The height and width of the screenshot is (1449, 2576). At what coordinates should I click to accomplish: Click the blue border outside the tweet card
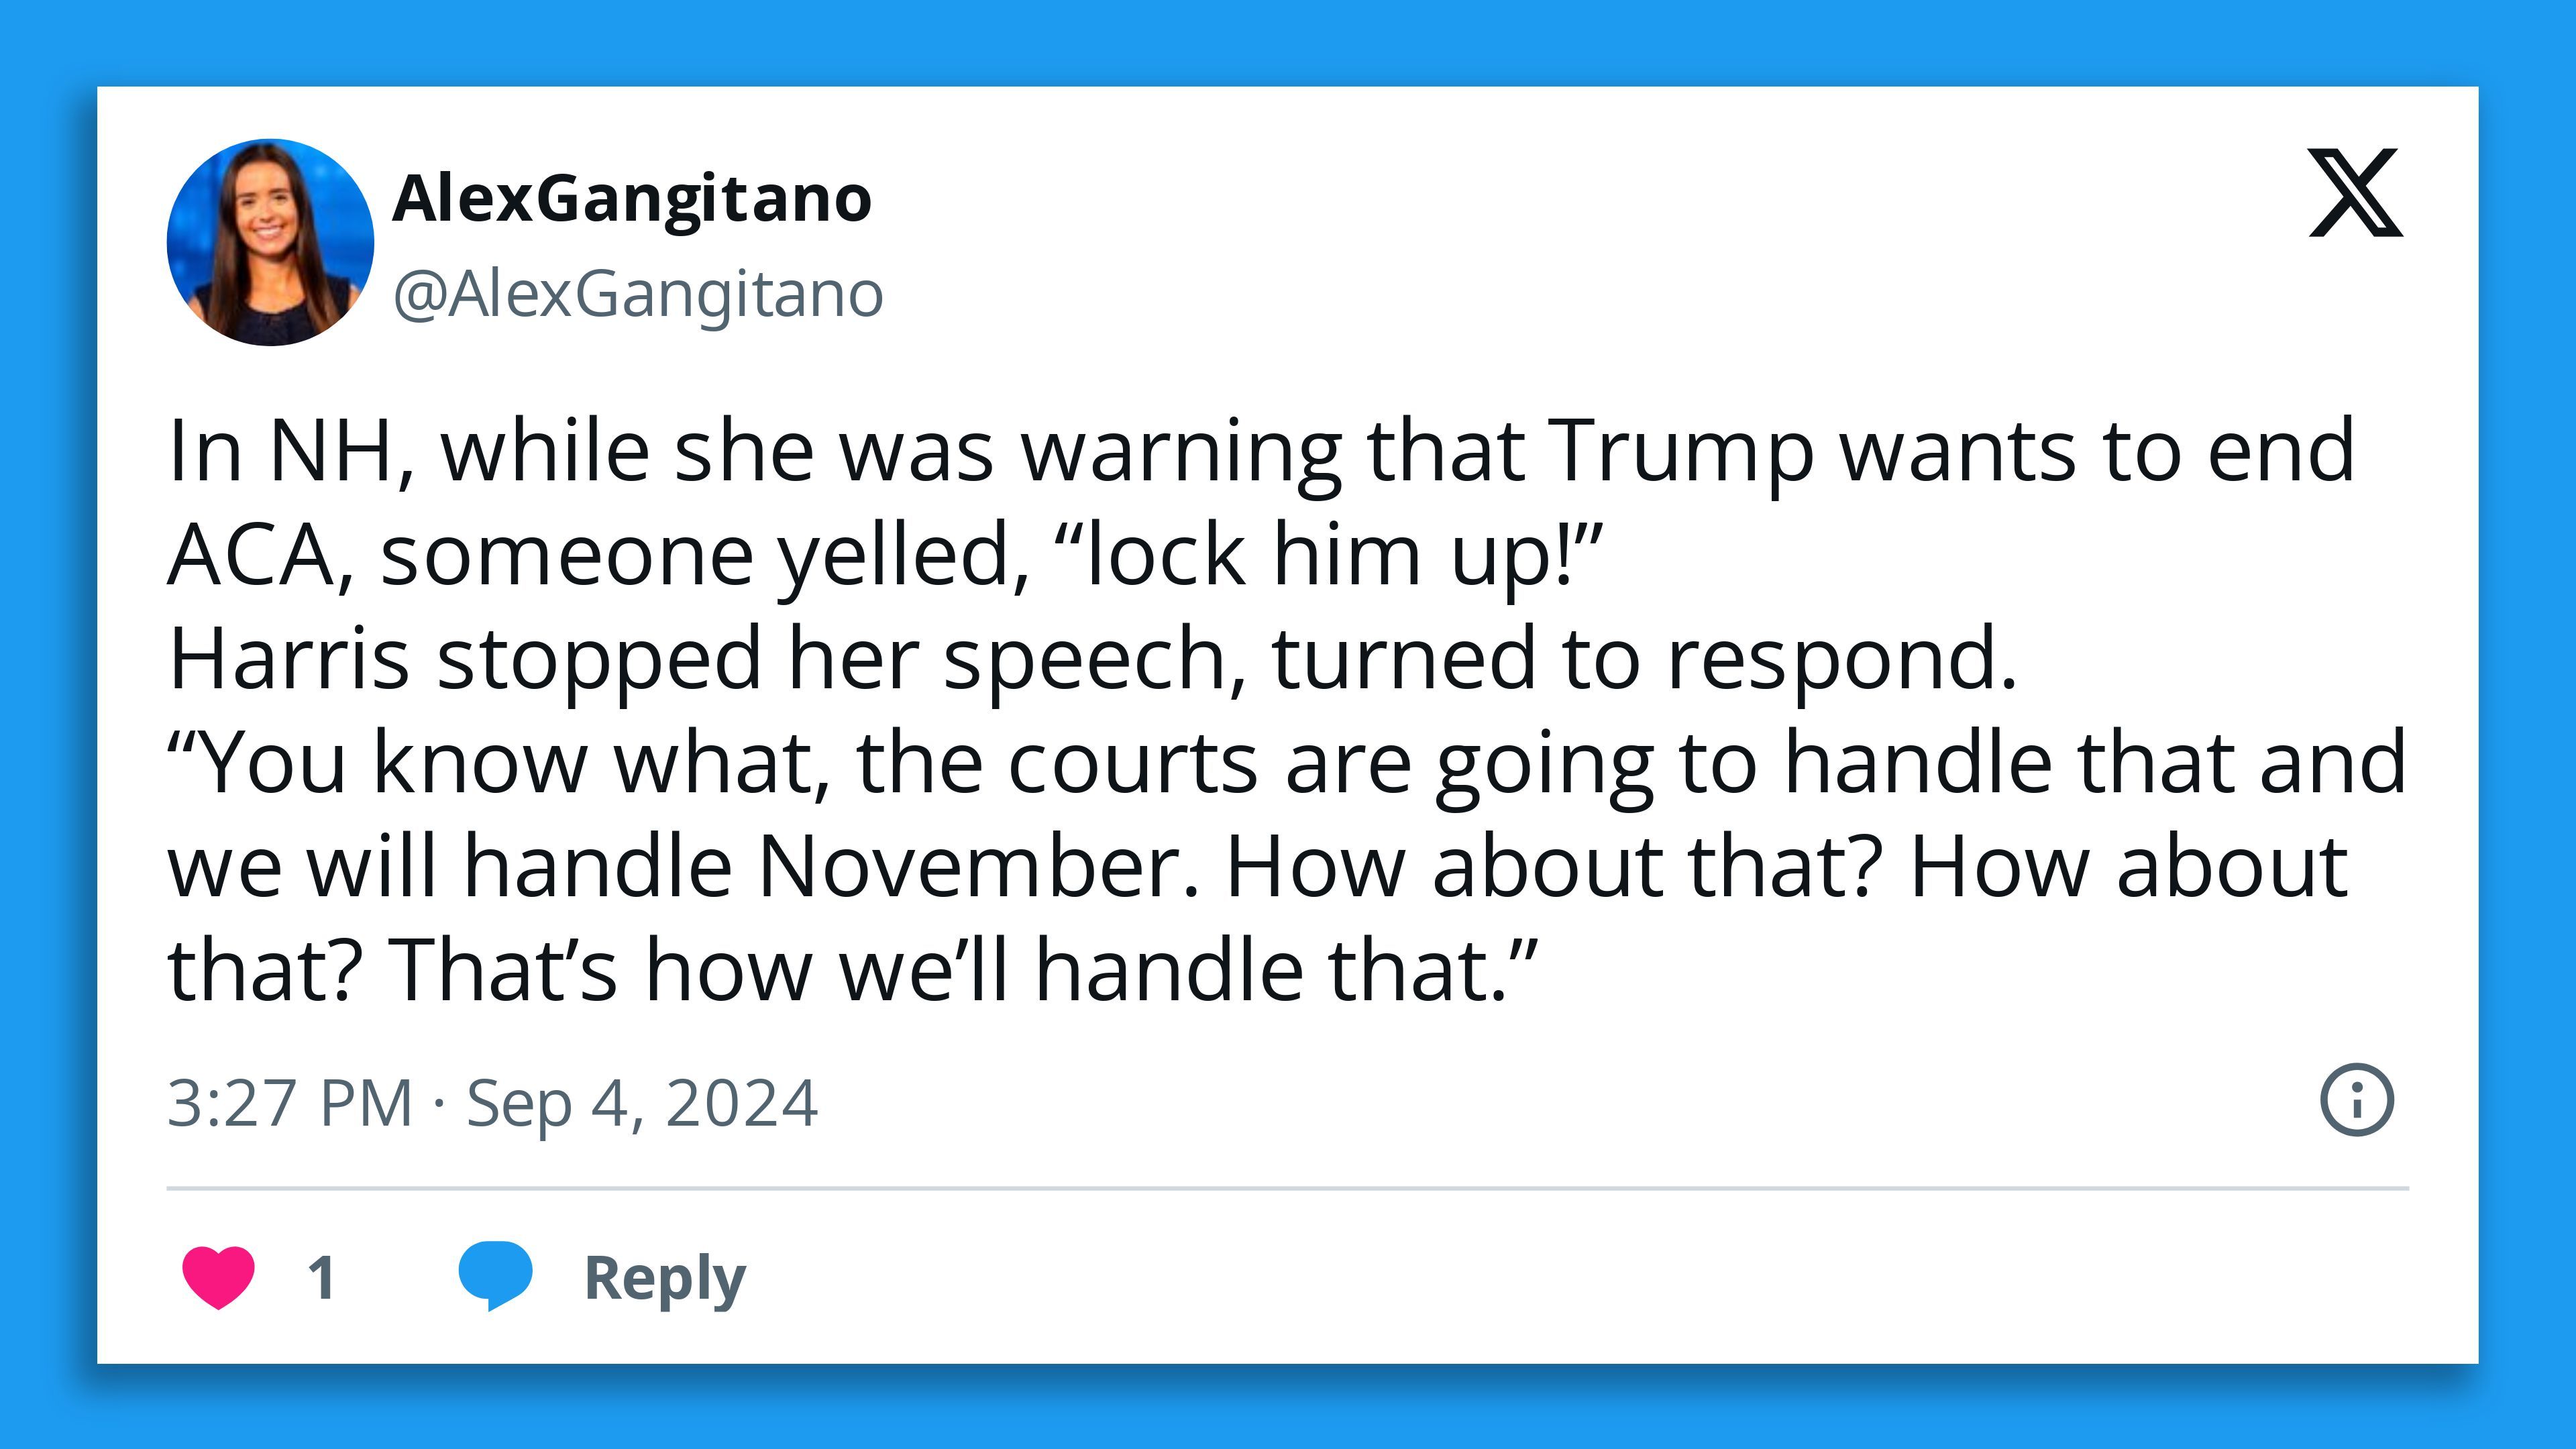pos(1288,40)
